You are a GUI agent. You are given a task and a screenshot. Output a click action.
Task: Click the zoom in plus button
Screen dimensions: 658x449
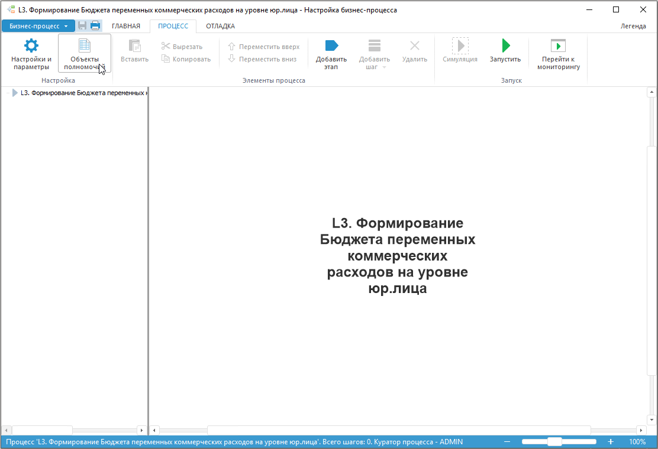[611, 441]
